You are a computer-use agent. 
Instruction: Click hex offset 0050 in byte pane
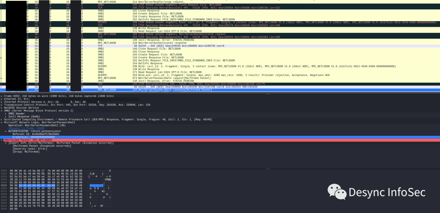point(4,185)
